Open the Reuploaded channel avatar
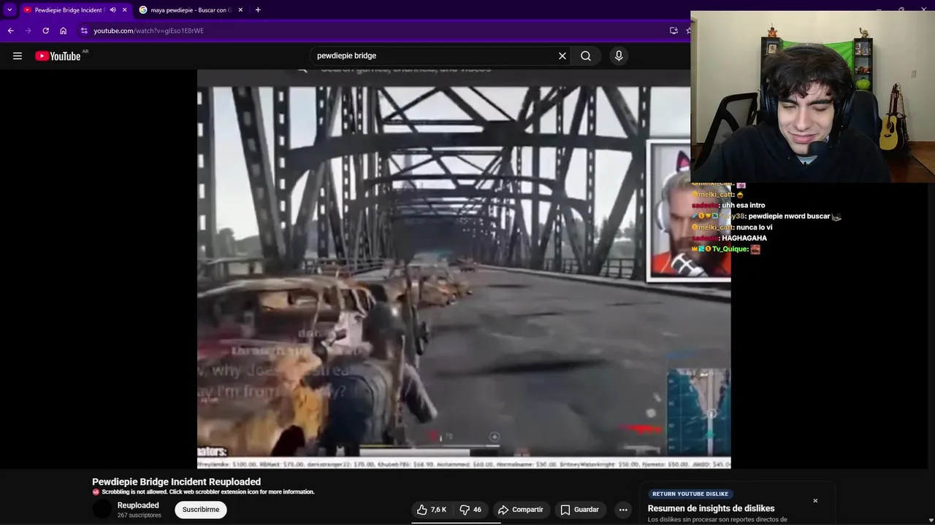The height and width of the screenshot is (525, 935). click(x=102, y=510)
